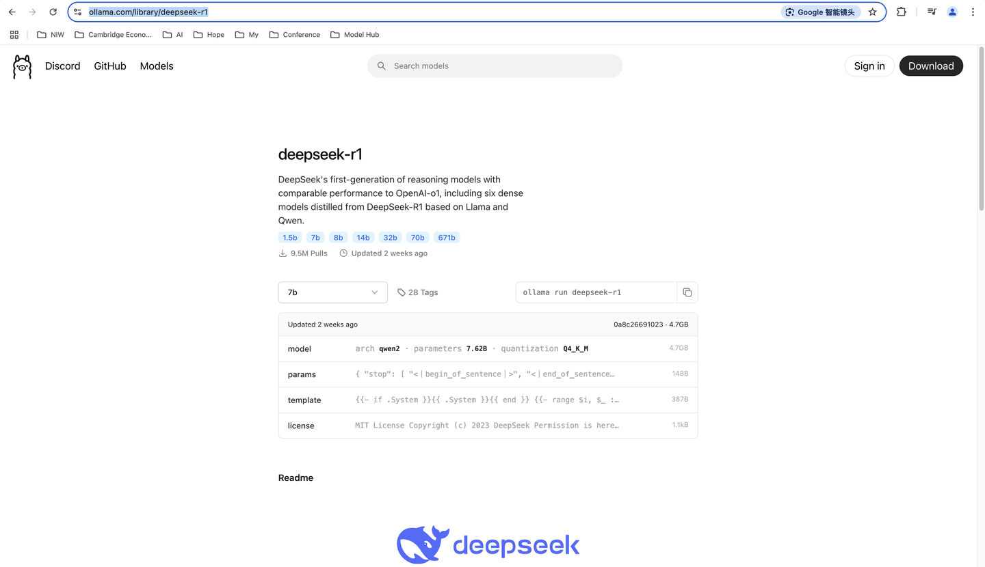The height and width of the screenshot is (567, 985).
Task: Click the Updated 2 weeks ago header text
Action: point(323,324)
